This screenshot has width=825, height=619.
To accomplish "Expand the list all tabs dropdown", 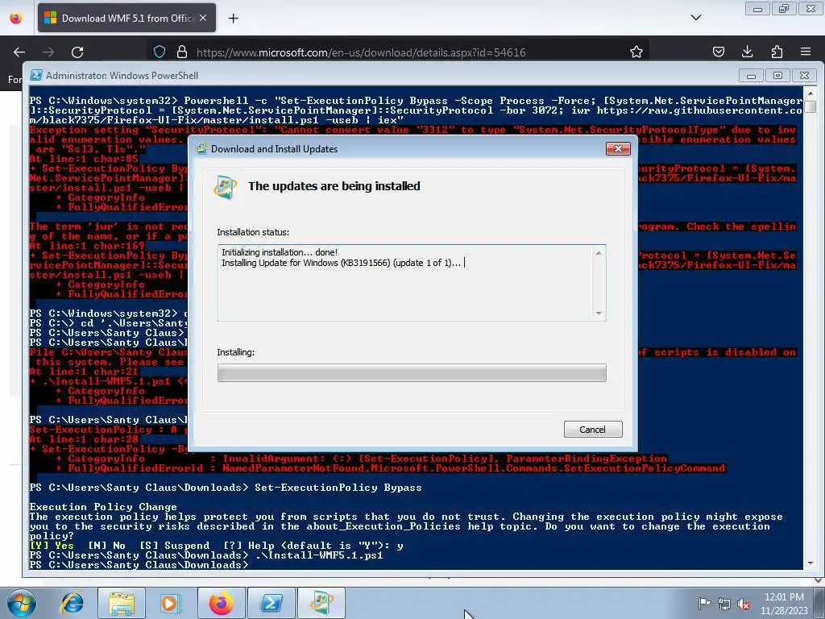I will [696, 18].
